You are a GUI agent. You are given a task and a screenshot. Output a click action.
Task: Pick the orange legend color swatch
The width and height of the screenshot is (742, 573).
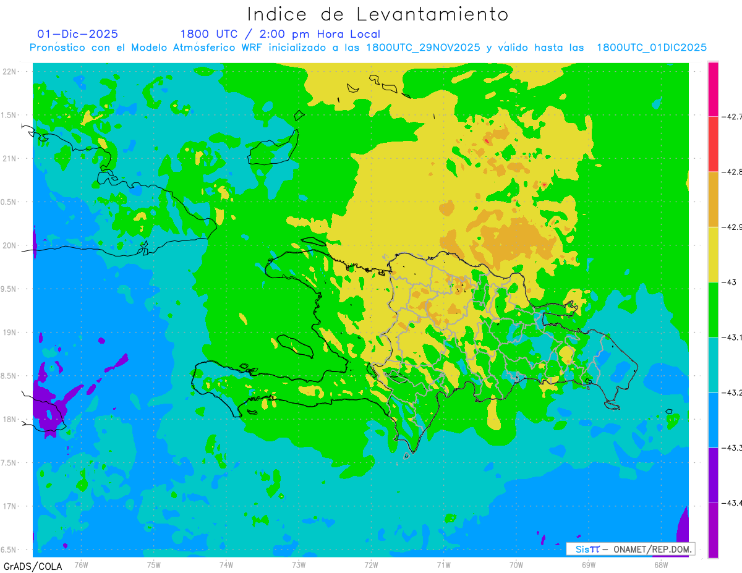tap(713, 199)
